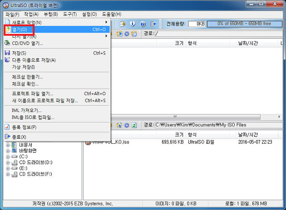Click the 전체용량 0KB field
Image resolution: width=286 pixels, height=210 pixels.
pos(197,24)
